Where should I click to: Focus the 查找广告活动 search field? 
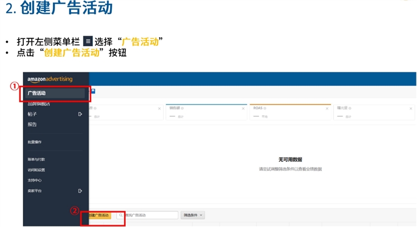click(147, 215)
